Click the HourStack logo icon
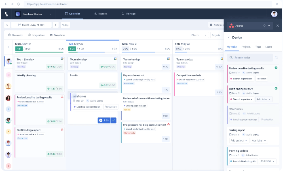 (x=6, y=14)
